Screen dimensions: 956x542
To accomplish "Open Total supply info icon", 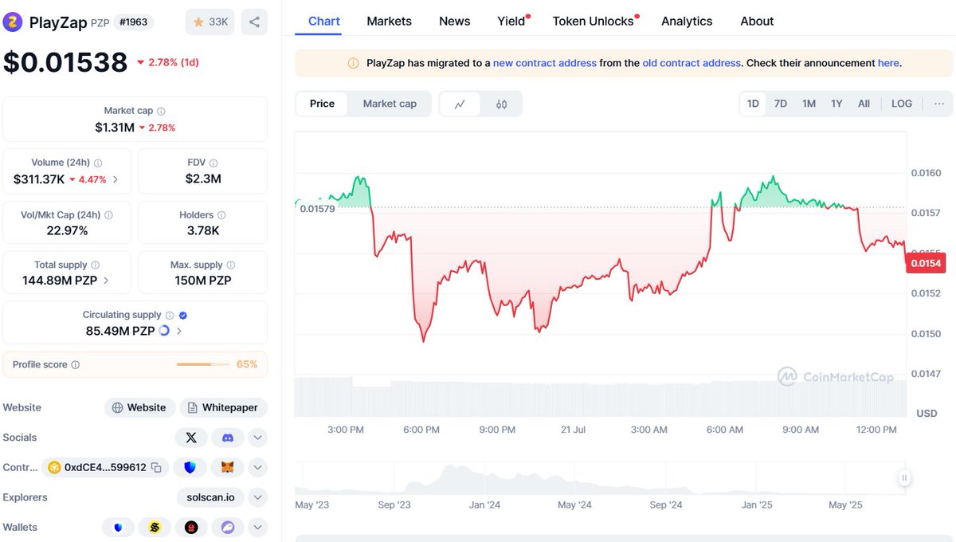I will pos(96,265).
